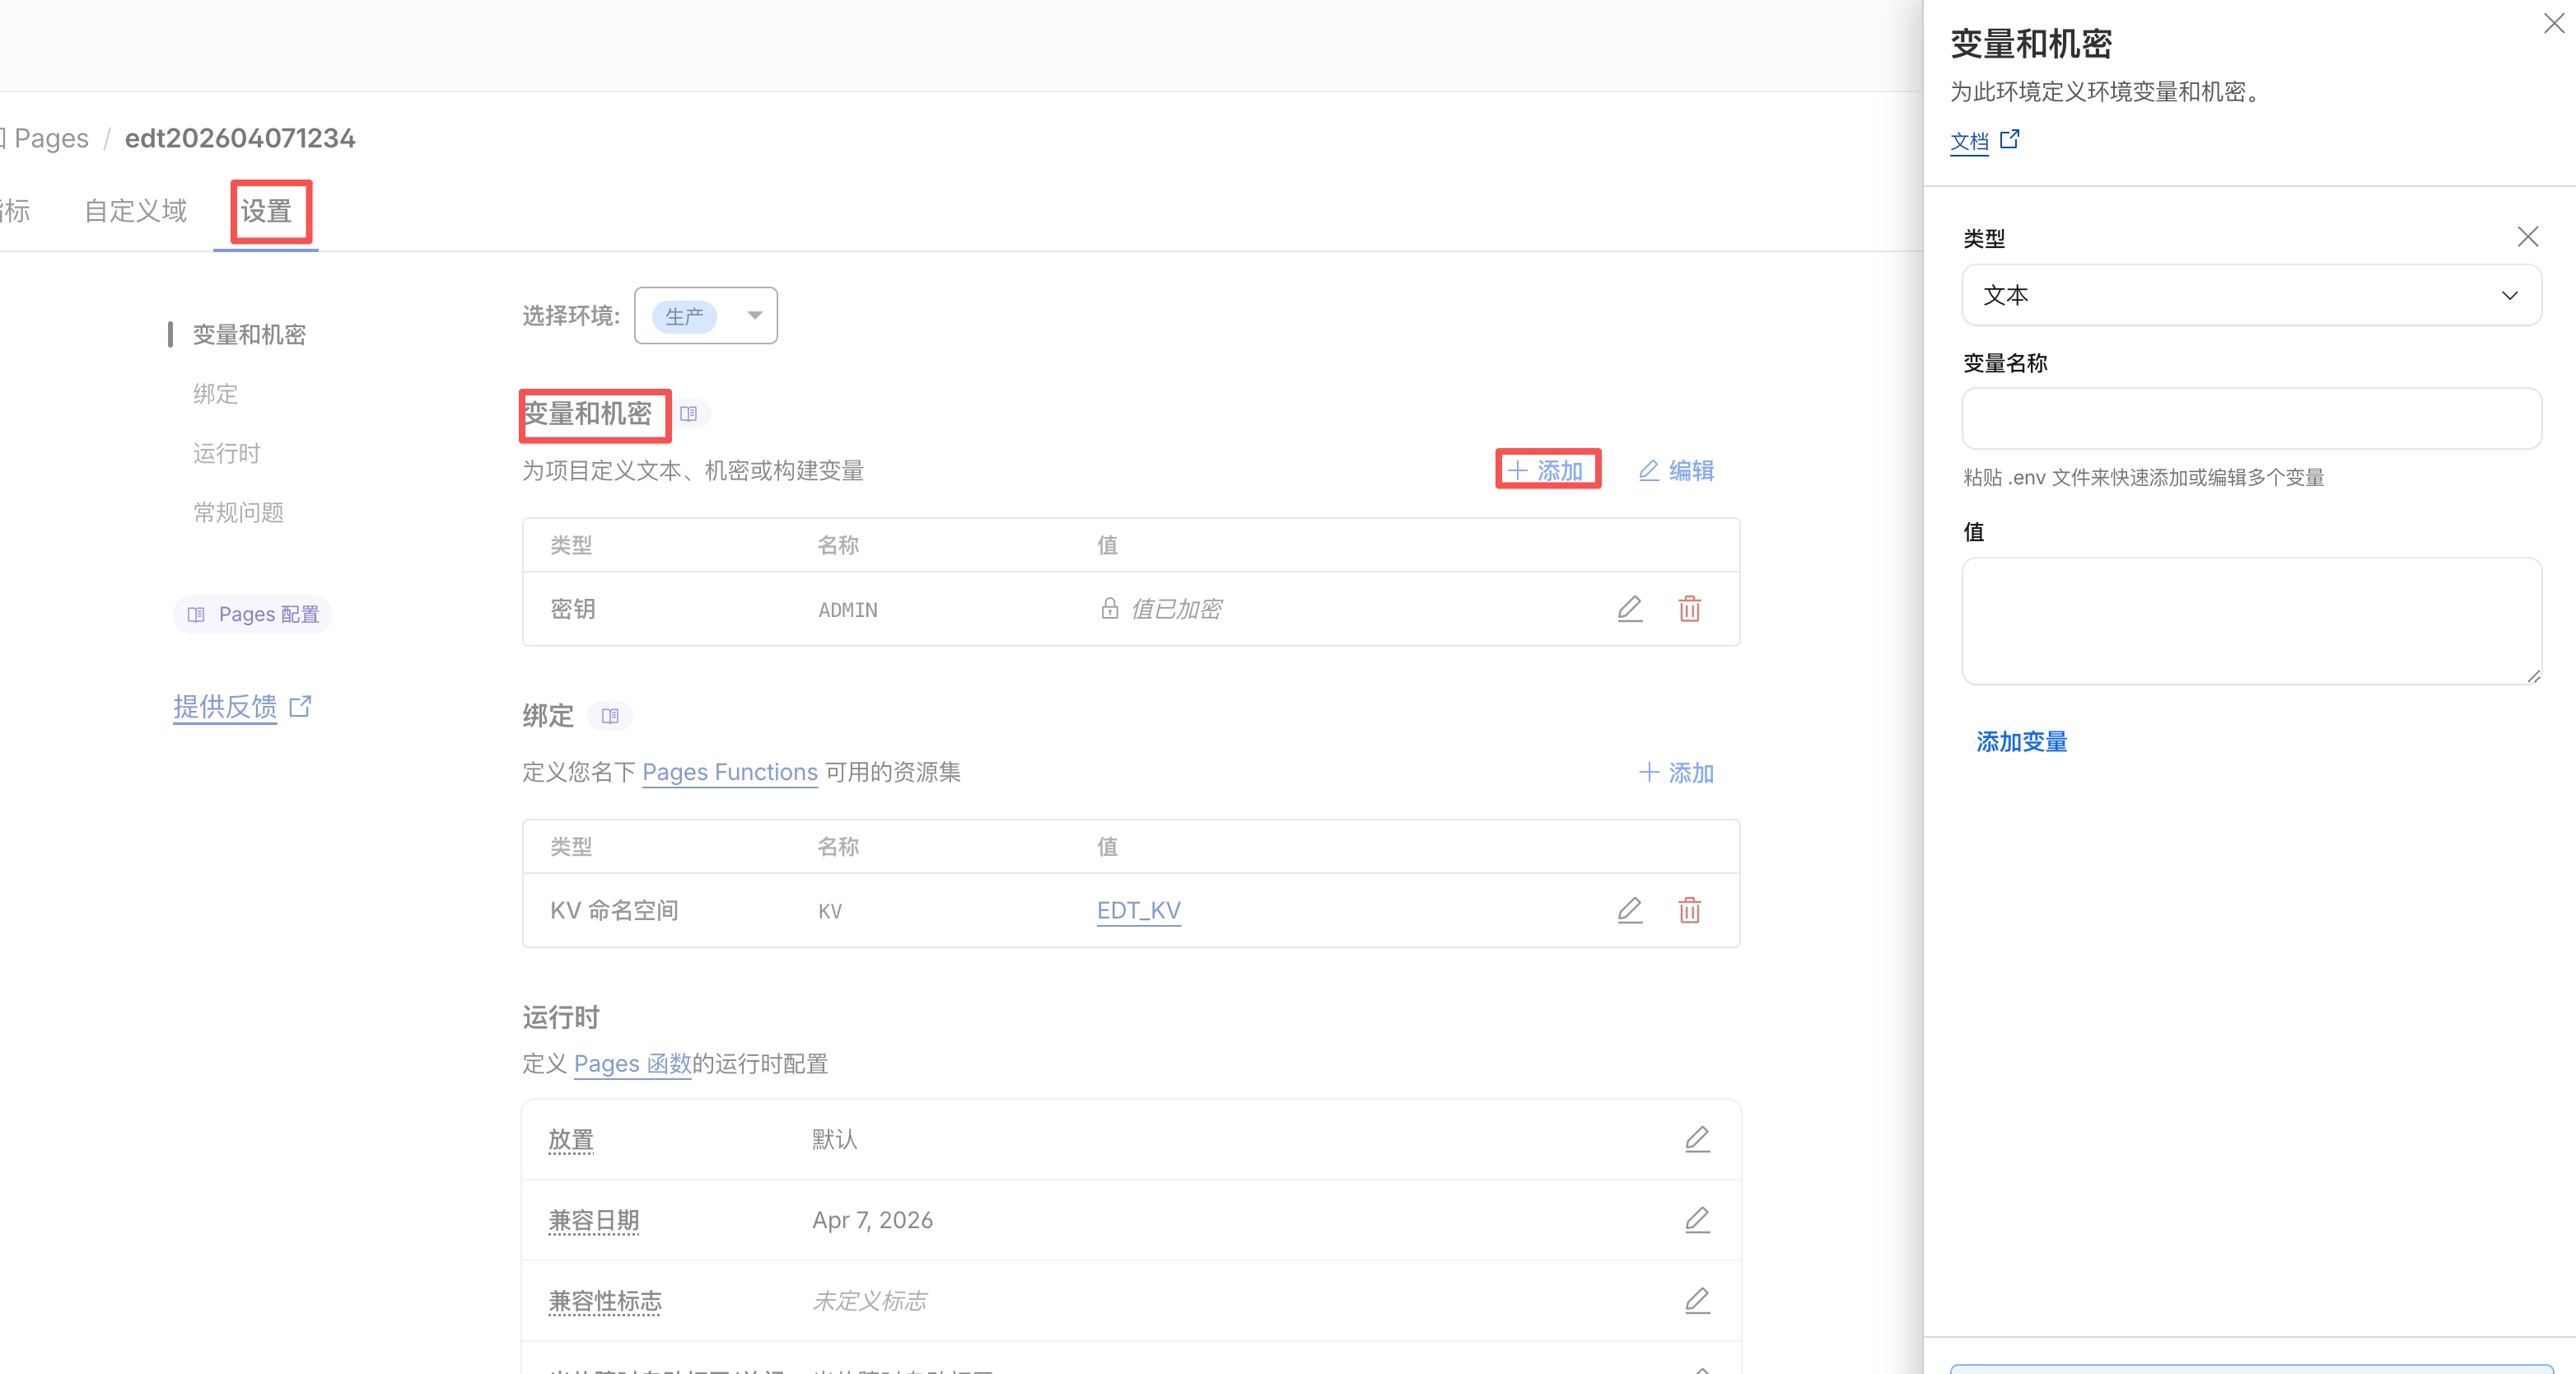Viewport: 2576px width, 1374px height.
Task: Open the Pages Functions link
Action: 729,772
